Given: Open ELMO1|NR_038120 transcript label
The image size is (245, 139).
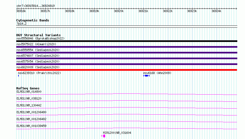Looking at the screenshot, I should [29, 98].
